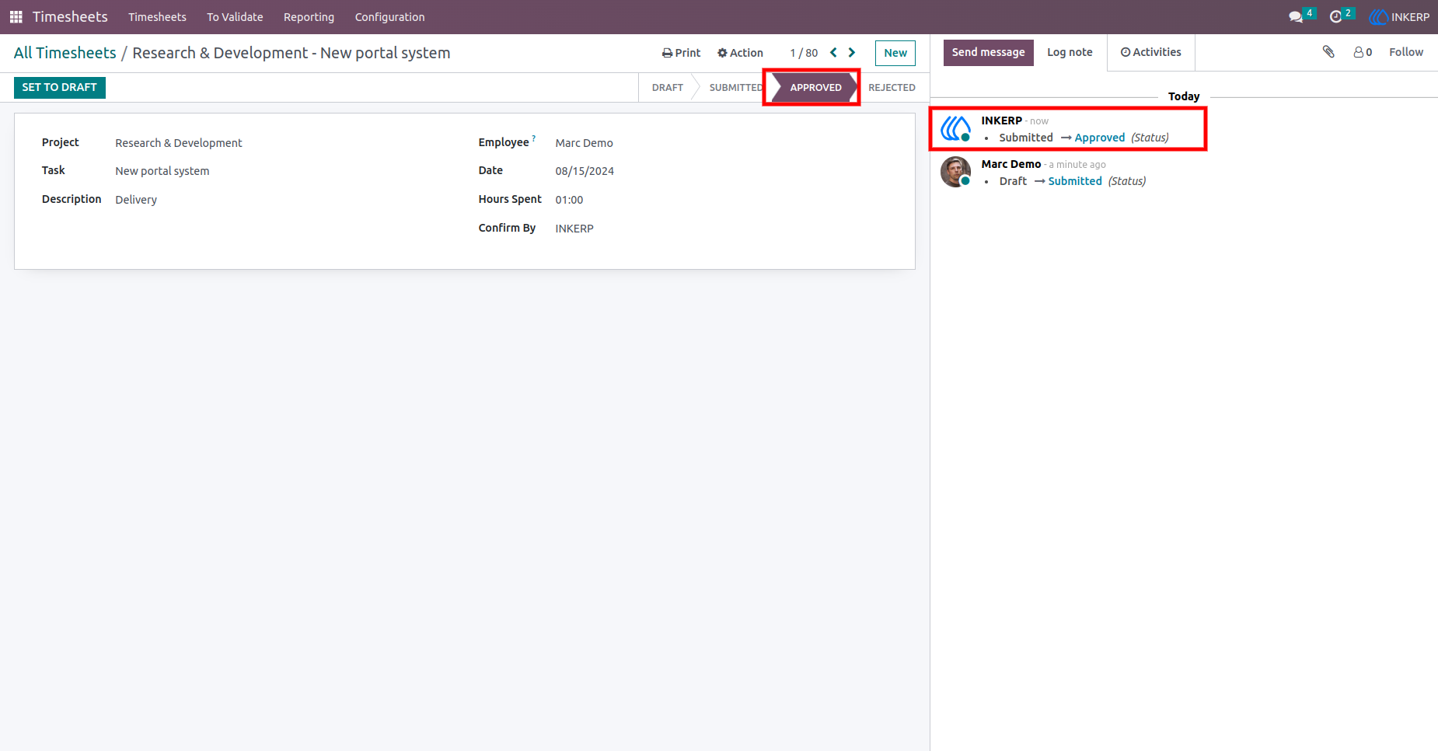Select the Submitted status stage
The width and height of the screenshot is (1438, 751).
pos(735,88)
